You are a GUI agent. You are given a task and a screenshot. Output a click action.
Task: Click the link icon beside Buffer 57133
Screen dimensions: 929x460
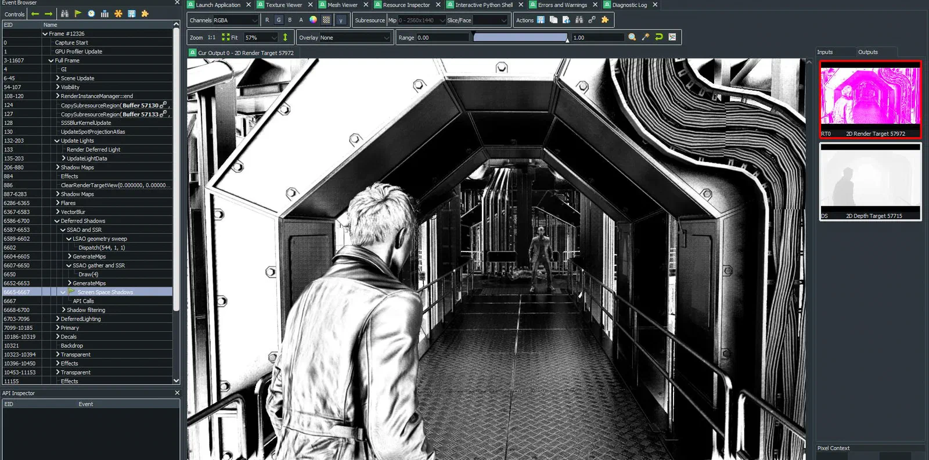tap(163, 114)
